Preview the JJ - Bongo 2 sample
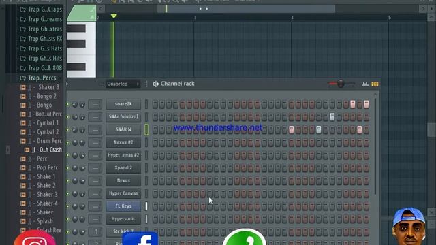436x245 pixels. coord(42,96)
